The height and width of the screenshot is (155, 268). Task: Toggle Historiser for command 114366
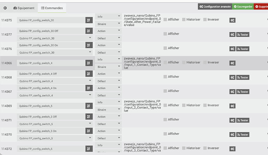pos(184,63)
